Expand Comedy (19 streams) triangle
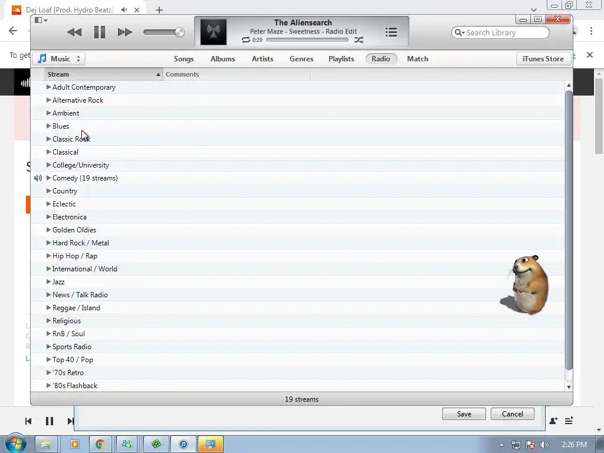Screen dimensions: 604x453 tap(48, 178)
